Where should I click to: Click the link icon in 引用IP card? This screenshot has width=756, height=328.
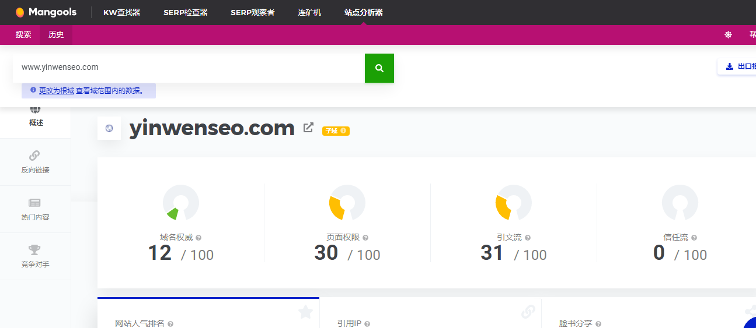pyautogui.click(x=528, y=312)
